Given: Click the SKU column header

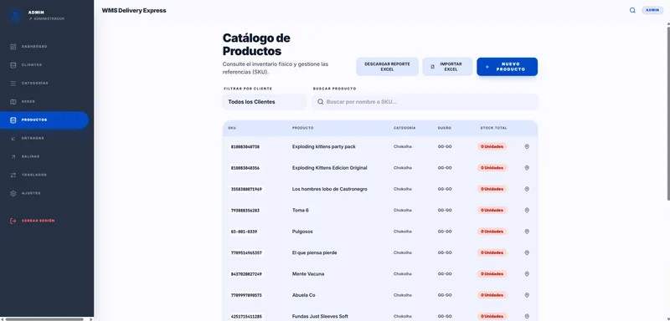Looking at the screenshot, I should coord(232,128).
